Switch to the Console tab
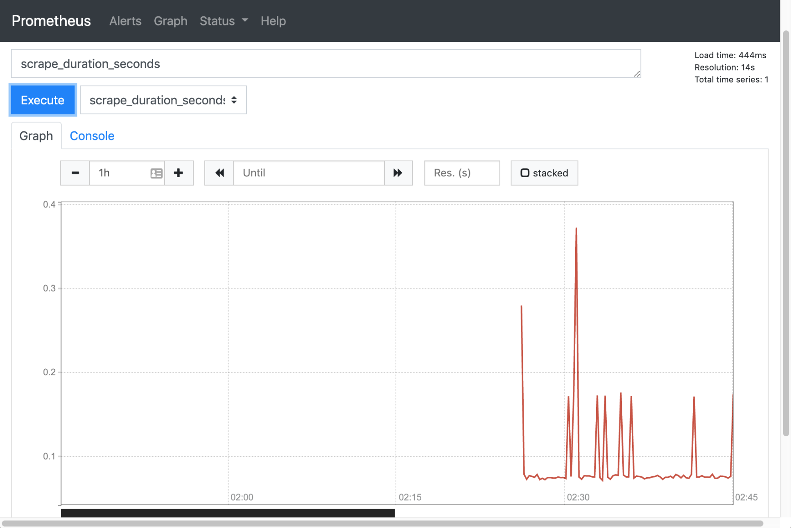Image resolution: width=791 pixels, height=528 pixels. (x=92, y=135)
